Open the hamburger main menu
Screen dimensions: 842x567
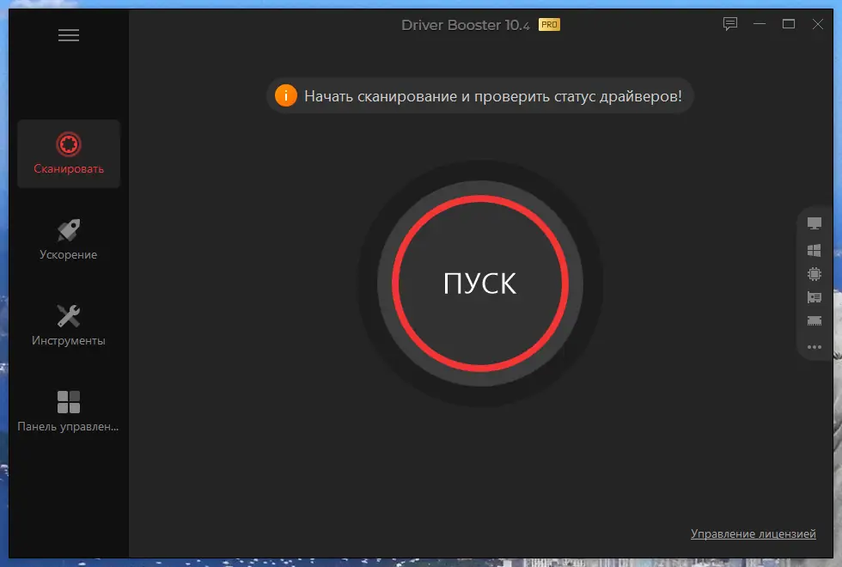[69, 34]
